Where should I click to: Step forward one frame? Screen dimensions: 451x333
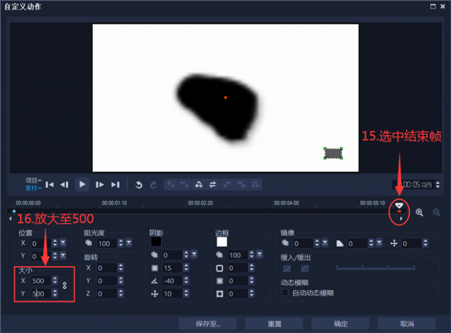pos(99,185)
